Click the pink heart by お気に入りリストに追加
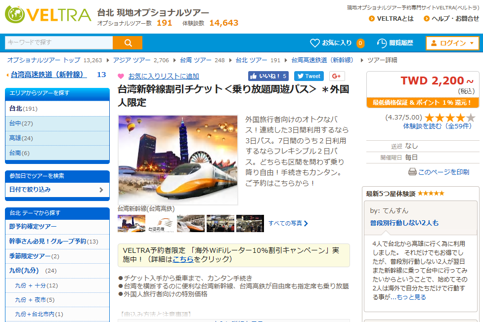This screenshot has width=483, height=322. click(121, 76)
